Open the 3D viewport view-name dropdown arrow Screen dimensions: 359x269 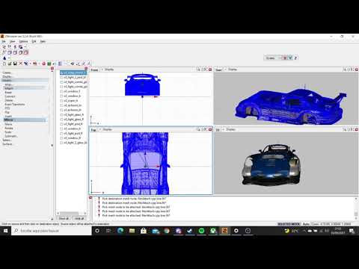(223, 129)
